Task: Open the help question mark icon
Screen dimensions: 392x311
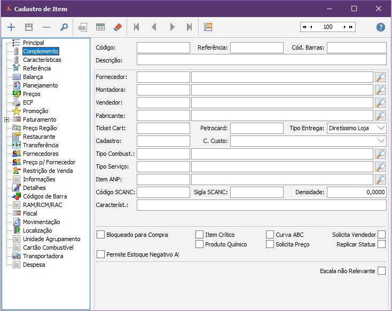Action: coord(380,27)
